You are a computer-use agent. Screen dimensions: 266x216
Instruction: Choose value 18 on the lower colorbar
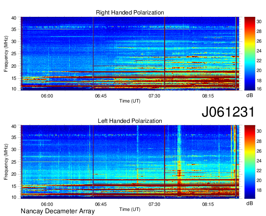point(259,191)
